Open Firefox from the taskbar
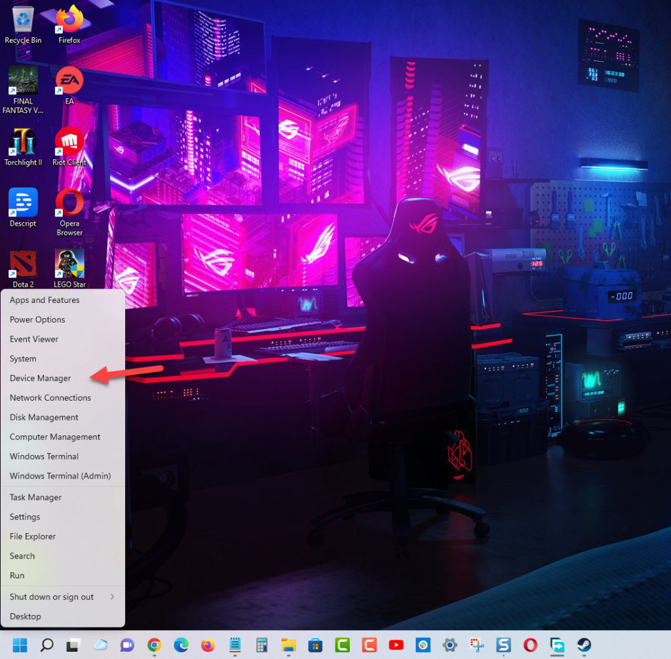Viewport: 671px width, 659px height. 208,645
